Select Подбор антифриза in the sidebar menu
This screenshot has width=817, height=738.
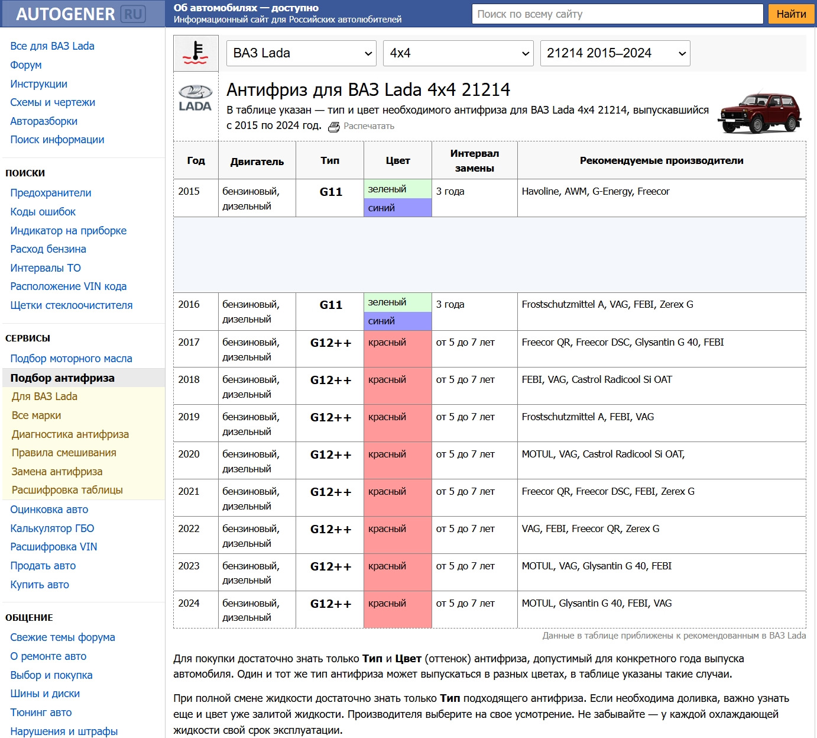(x=63, y=378)
